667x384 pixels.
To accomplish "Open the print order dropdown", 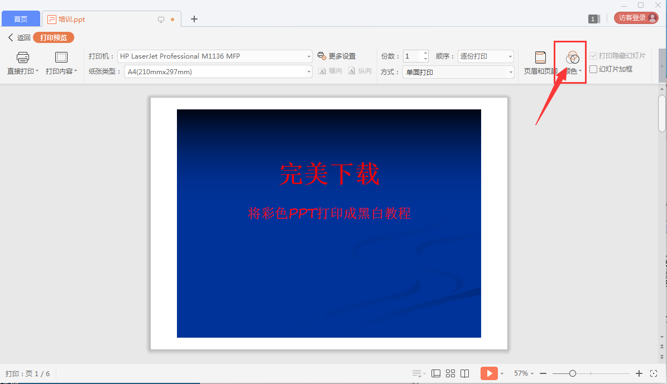I will [510, 56].
